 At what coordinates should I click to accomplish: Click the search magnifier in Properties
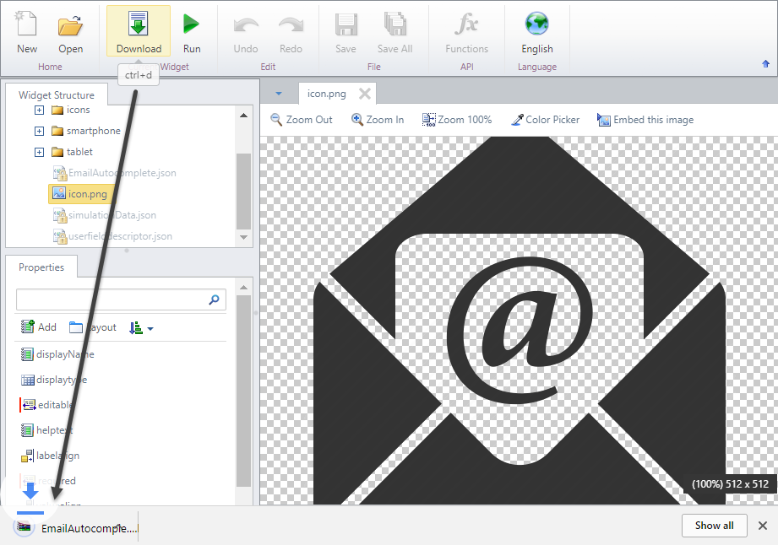214,299
